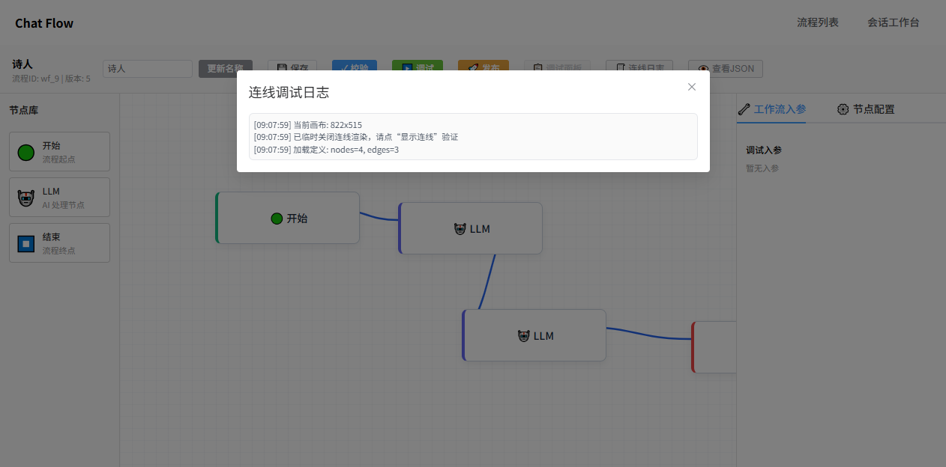The width and height of the screenshot is (946, 467).
Task: Select the 开始 node on canvas
Action: pos(288,218)
